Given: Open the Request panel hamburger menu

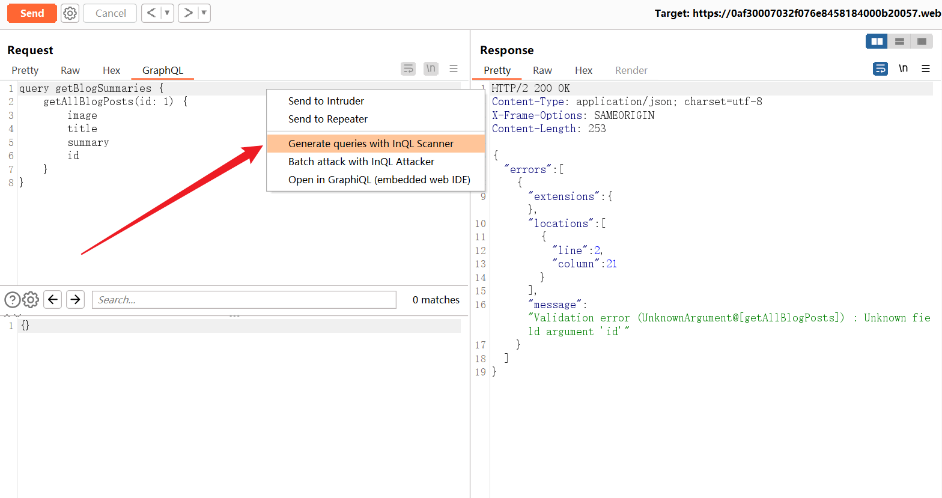Looking at the screenshot, I should point(454,68).
